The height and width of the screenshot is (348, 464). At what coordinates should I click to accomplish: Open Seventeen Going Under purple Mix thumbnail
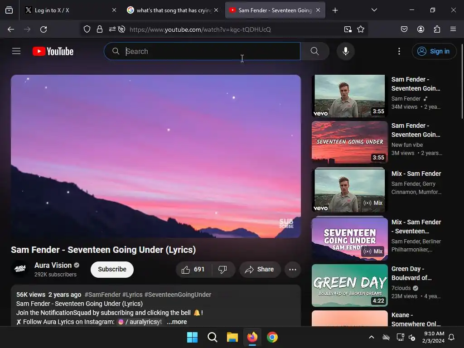349,238
